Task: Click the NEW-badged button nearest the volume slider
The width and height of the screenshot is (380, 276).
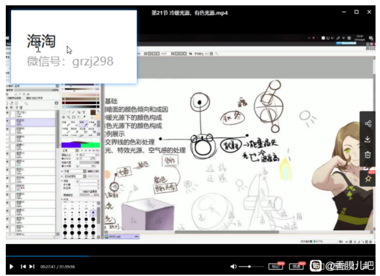Action: click(x=276, y=266)
